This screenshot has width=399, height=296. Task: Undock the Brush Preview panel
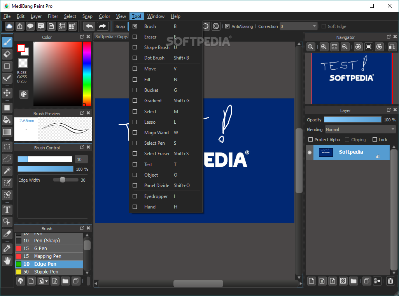pos(82,113)
